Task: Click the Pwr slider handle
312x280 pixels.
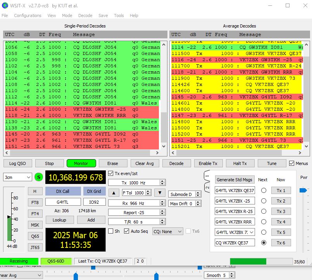Action: 303,190
